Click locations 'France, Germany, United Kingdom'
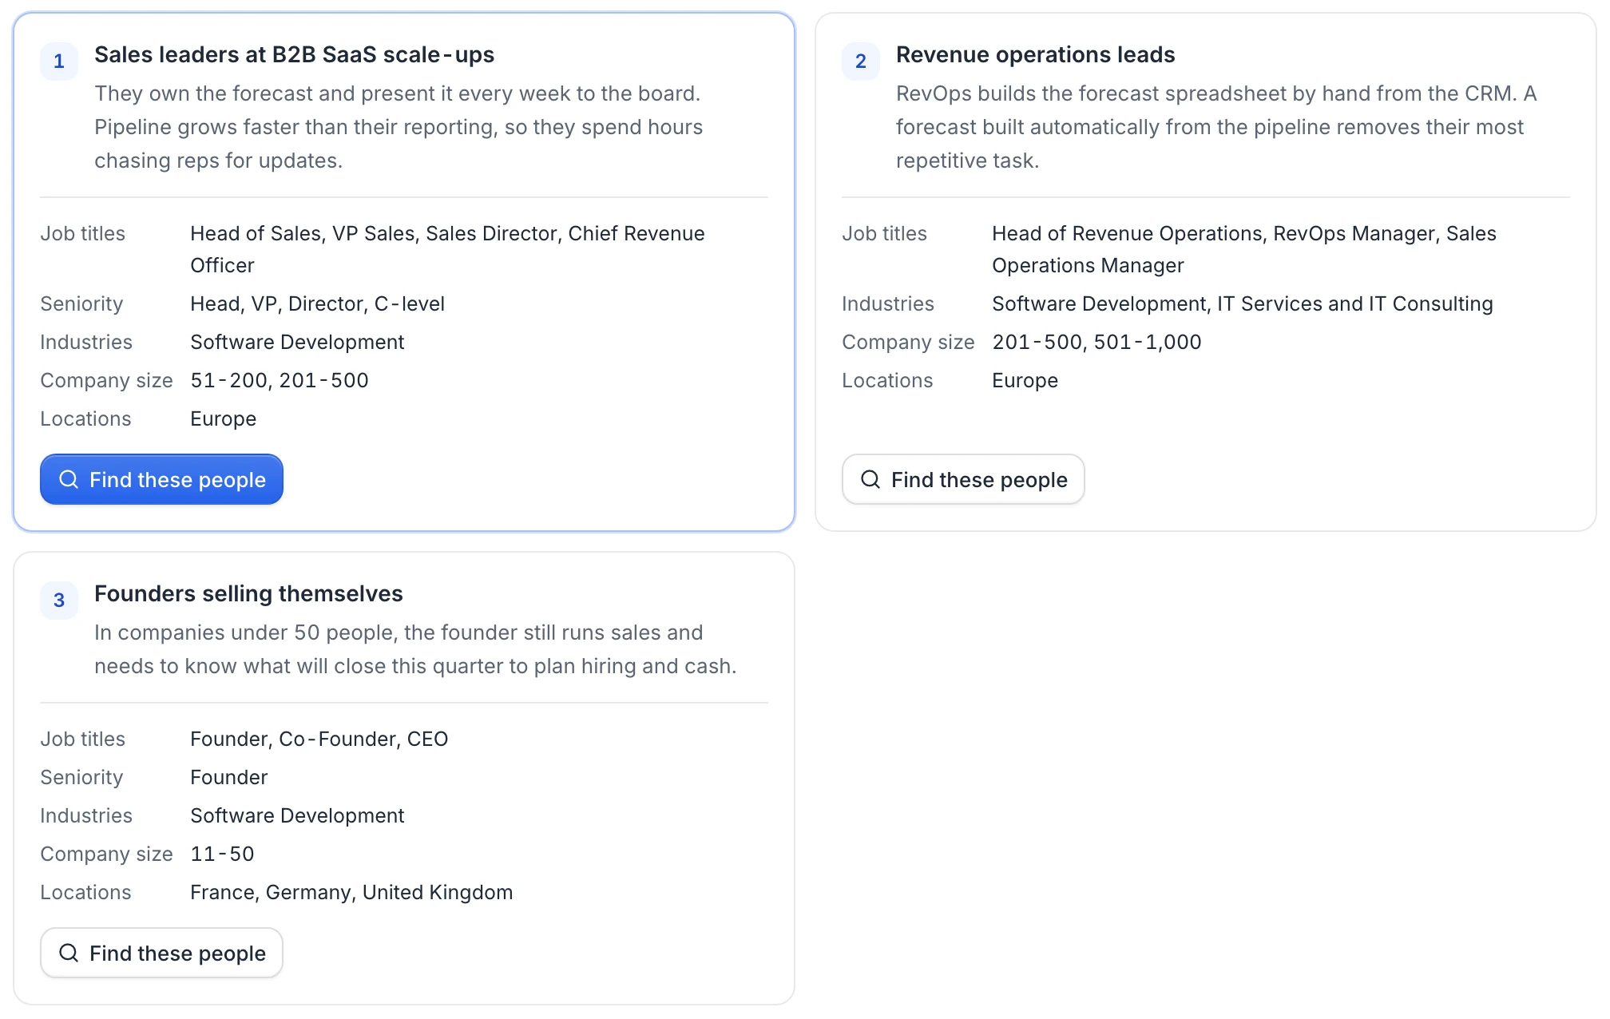Image resolution: width=1610 pixels, height=1019 pixels. (x=351, y=892)
